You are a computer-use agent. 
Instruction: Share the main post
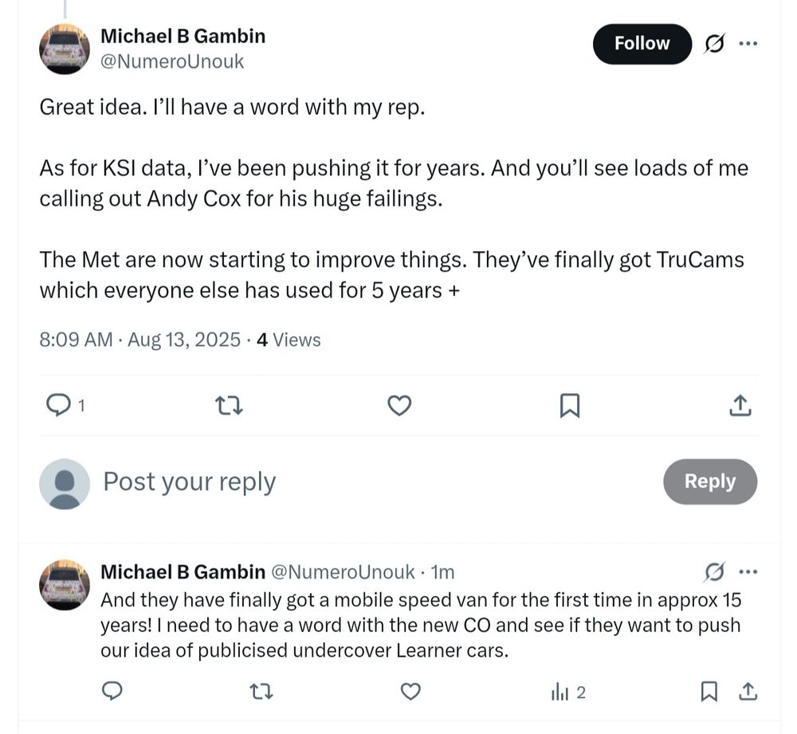coord(740,406)
